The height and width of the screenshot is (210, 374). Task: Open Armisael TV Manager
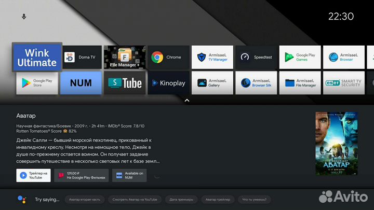(x=212, y=57)
